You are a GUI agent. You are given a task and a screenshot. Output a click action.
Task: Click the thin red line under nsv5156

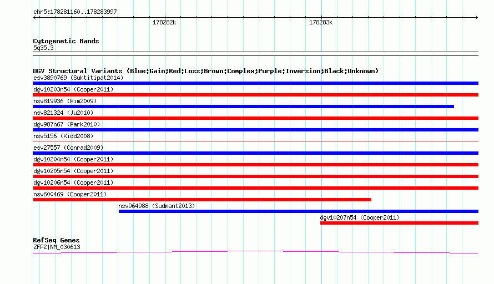(x=255, y=141)
